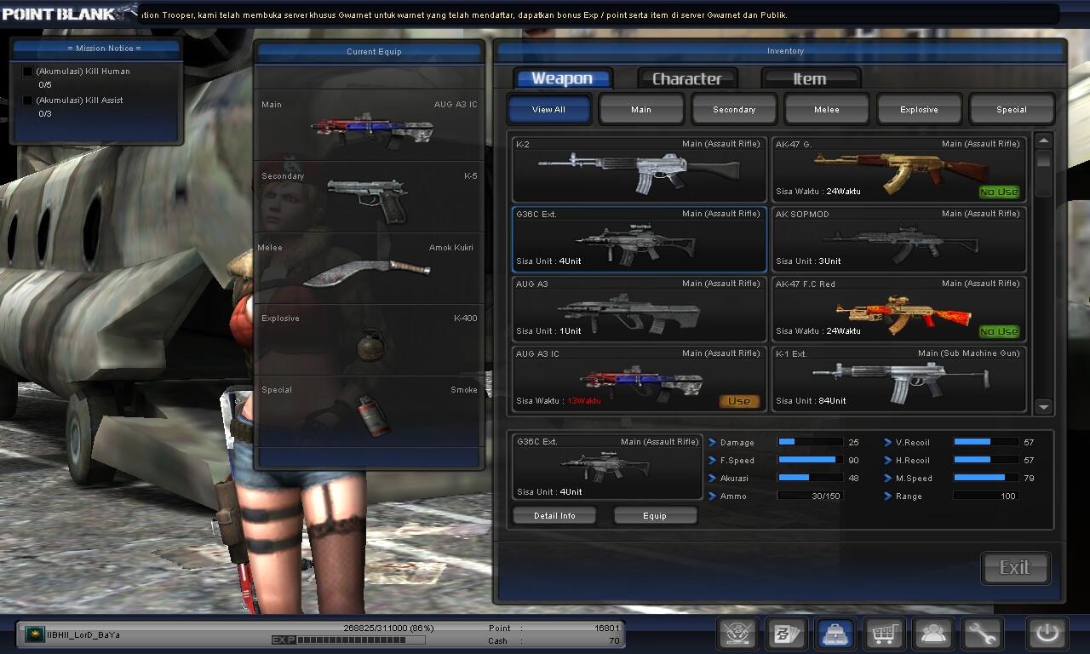1090x654 pixels.
Task: Open the PB mission cards icon
Action: coord(786,634)
